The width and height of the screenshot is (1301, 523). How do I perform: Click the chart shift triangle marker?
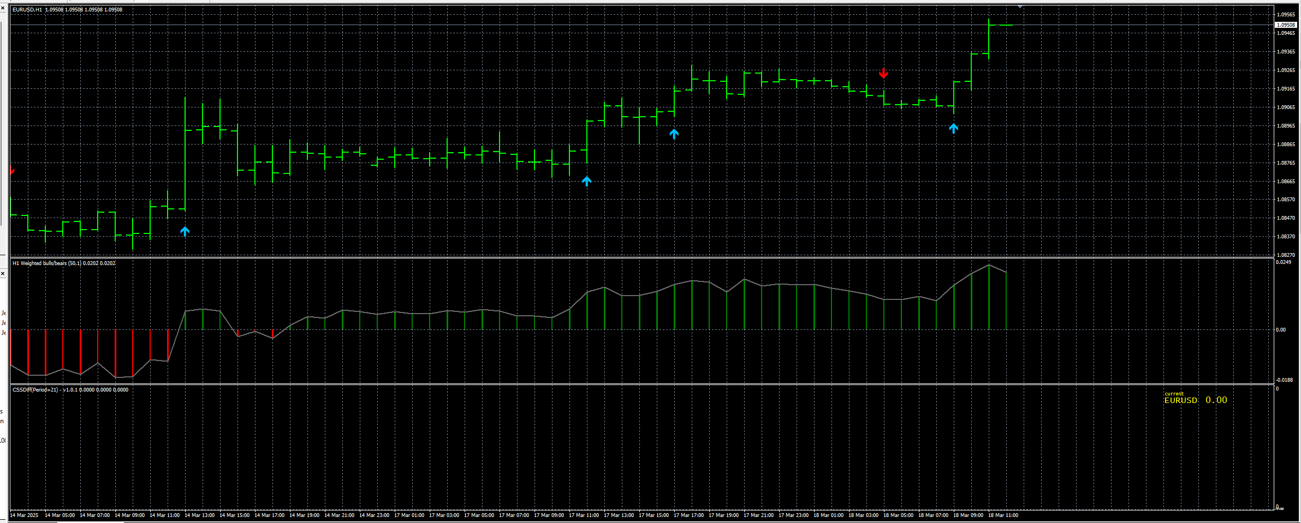[x=1020, y=7]
